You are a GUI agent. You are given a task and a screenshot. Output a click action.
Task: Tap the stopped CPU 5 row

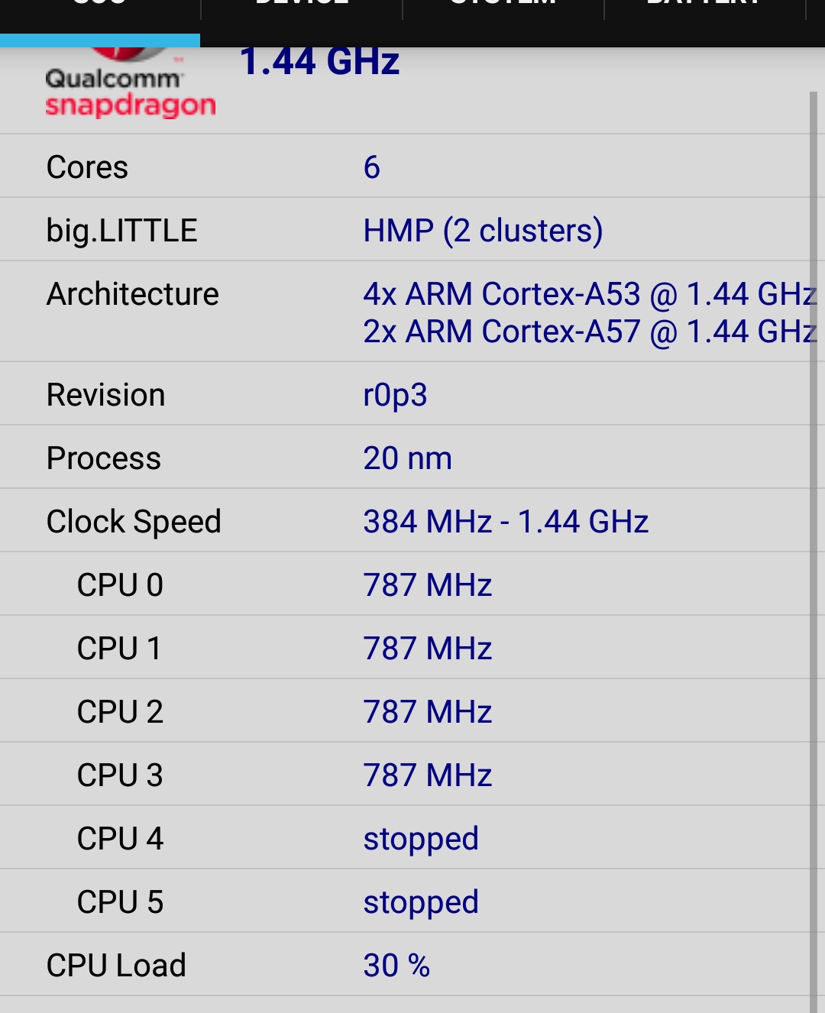pos(405,901)
